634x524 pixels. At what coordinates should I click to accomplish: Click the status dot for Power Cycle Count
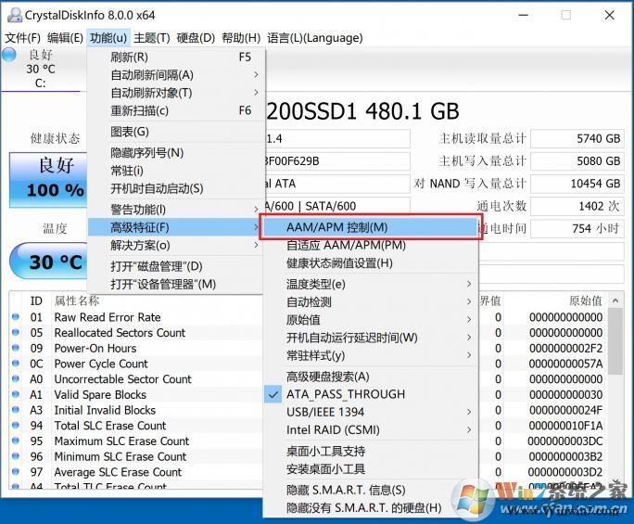16,364
